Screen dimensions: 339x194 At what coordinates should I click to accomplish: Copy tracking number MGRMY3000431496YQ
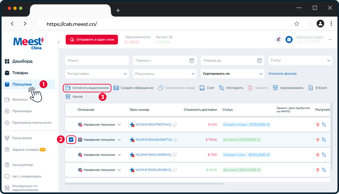click(175, 170)
